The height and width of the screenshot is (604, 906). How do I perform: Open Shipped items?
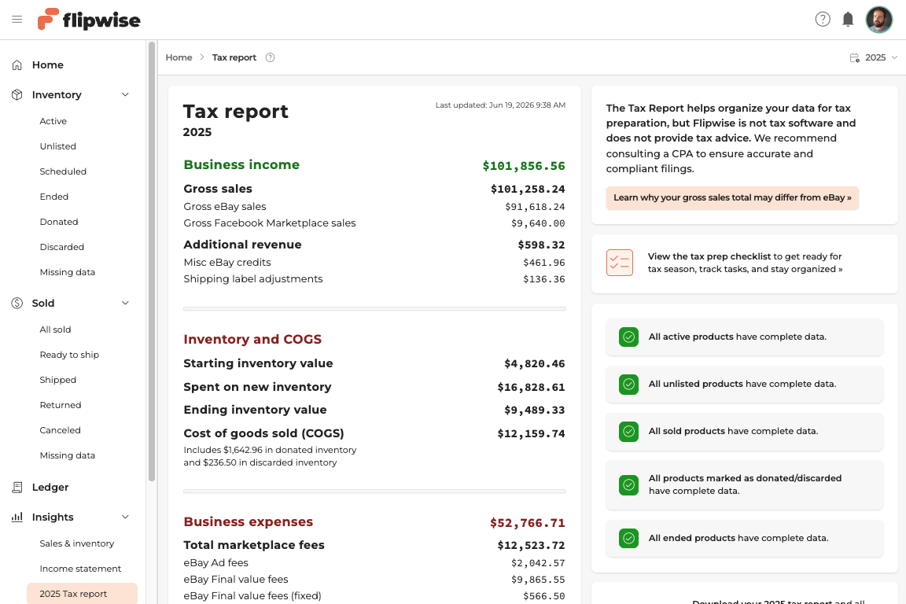57,380
